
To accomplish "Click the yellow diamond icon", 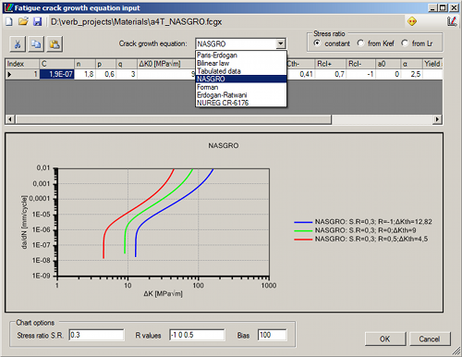I will tap(412, 21).
